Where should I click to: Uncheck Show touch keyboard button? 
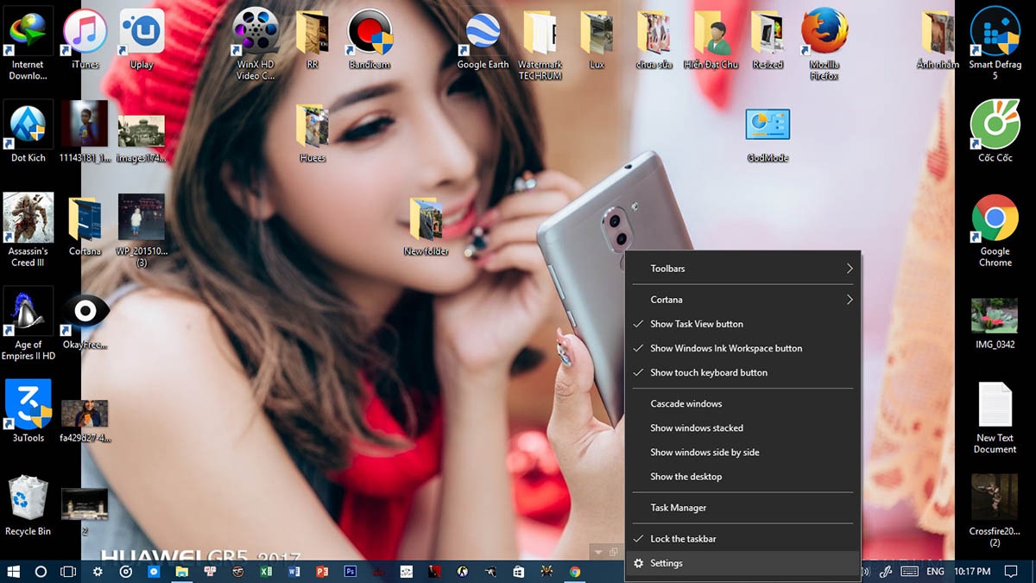pos(742,372)
